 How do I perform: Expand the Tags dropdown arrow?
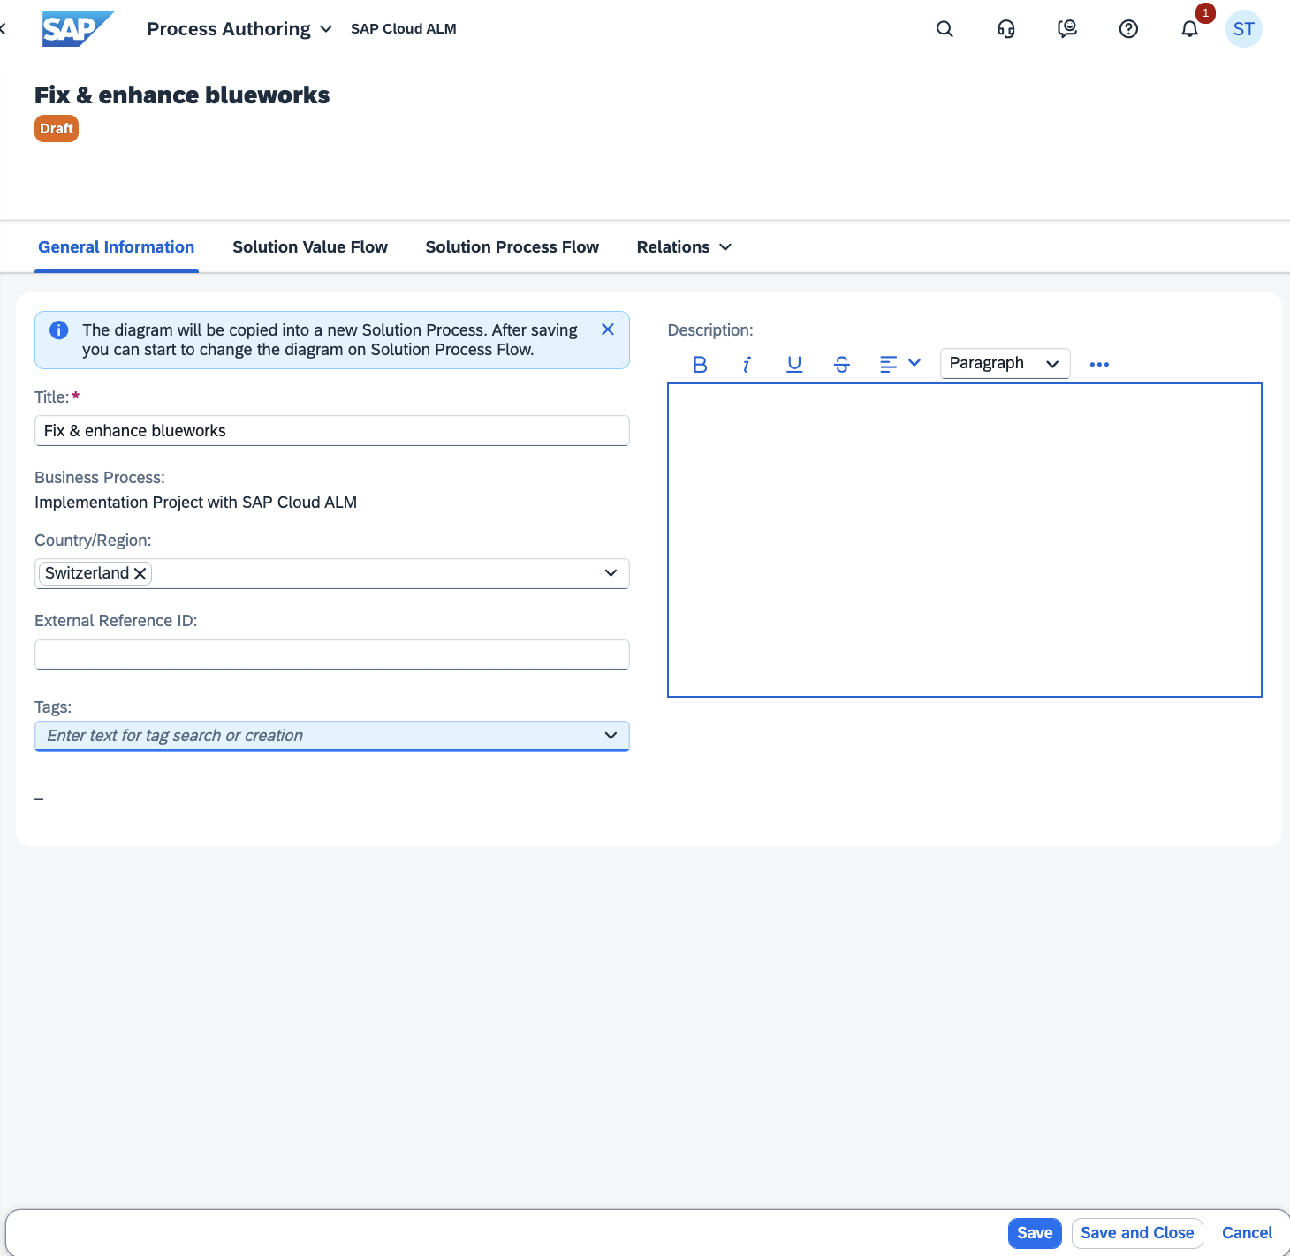coord(611,736)
